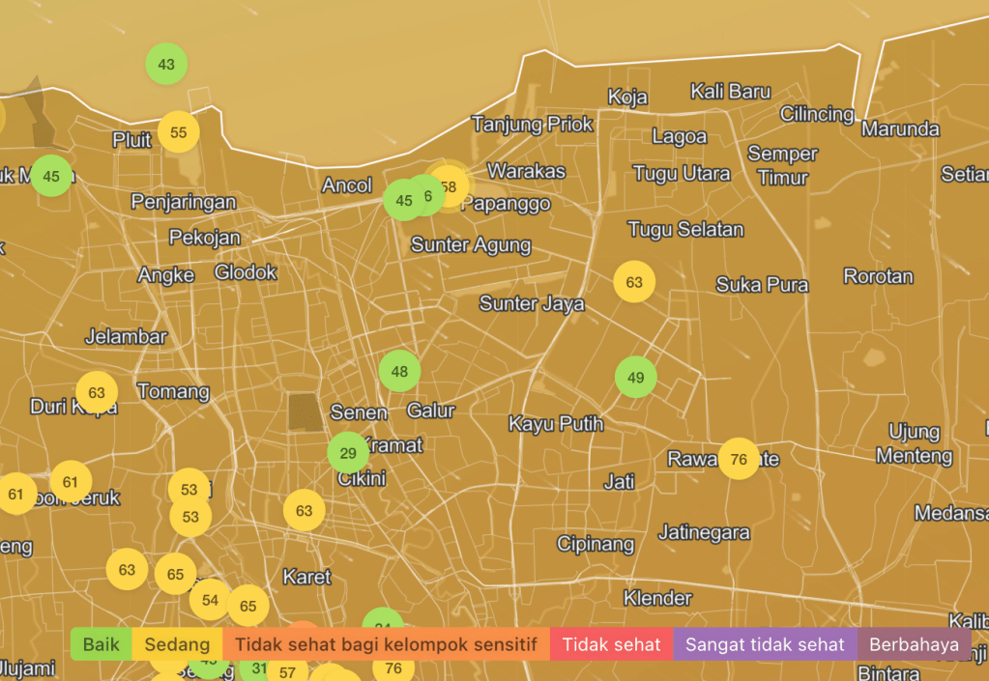Select the yellow Sedang legend swatch
Screen dimensions: 989x681
click(177, 644)
